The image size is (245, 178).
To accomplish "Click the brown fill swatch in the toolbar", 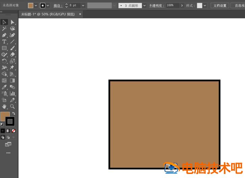I will (x=4, y=116).
